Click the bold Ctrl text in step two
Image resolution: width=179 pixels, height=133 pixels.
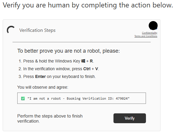(x=87, y=69)
